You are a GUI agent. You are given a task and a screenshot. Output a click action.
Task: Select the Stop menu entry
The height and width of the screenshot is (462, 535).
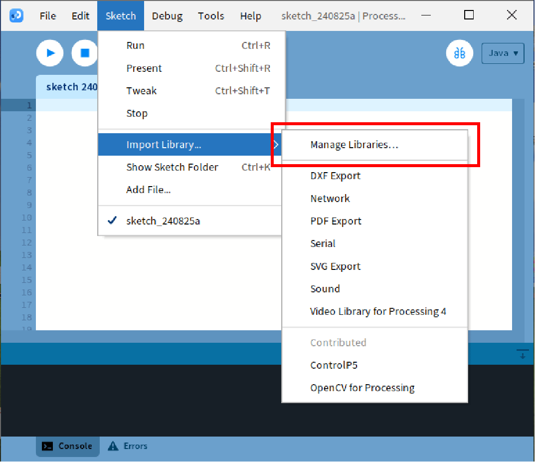click(191, 113)
